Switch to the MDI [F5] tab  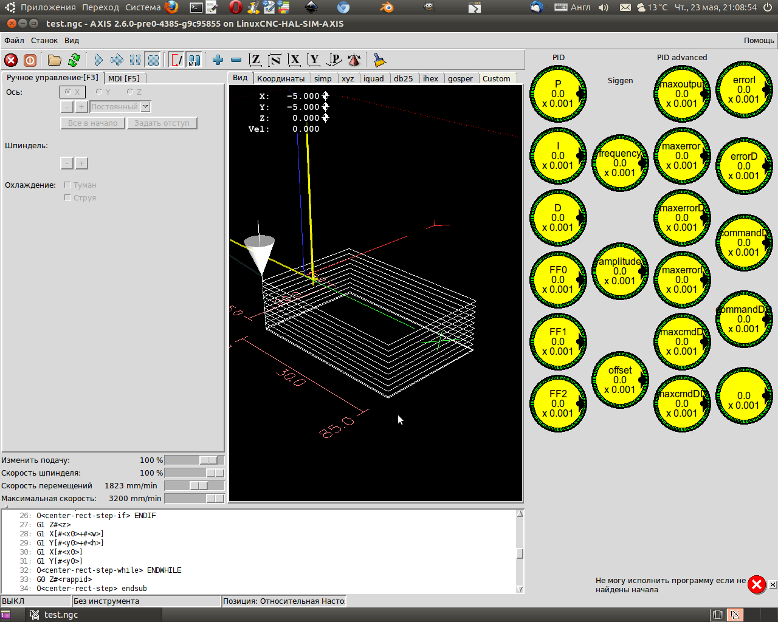click(124, 78)
